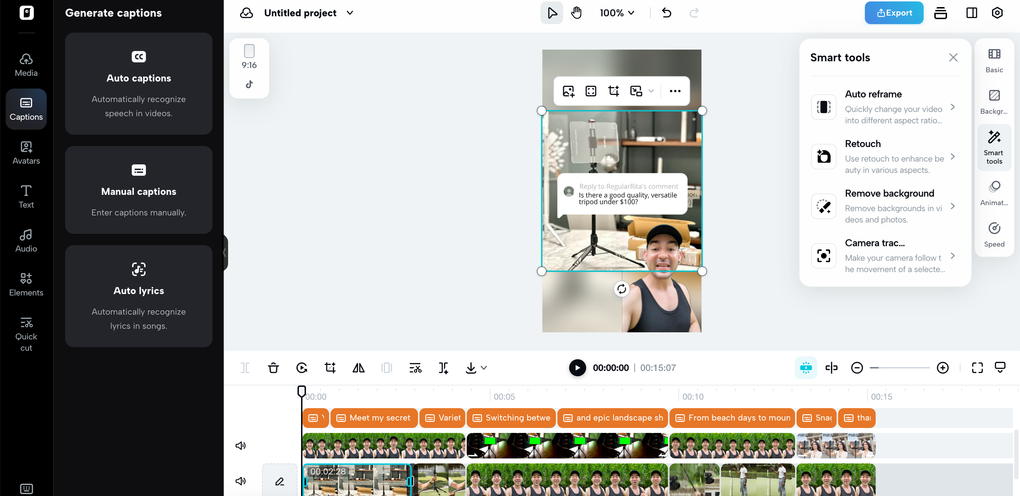1020x496 pixels.
Task: Choose Auto captions option
Action: (x=138, y=84)
